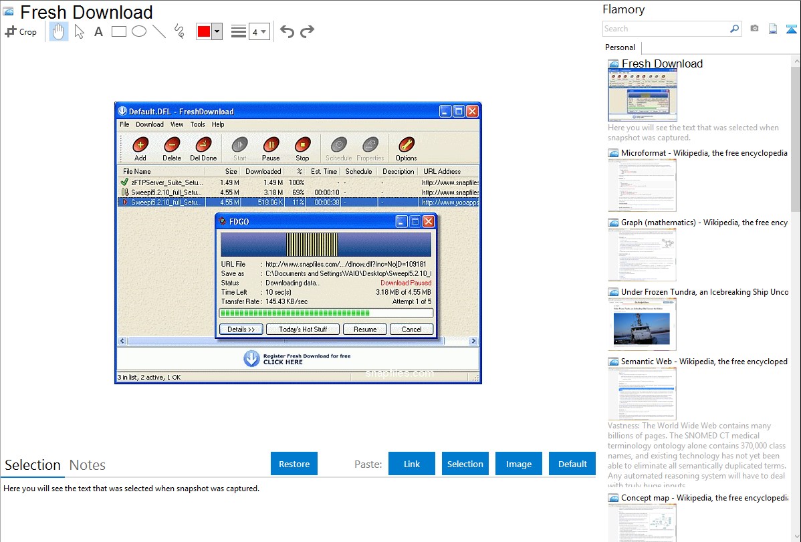Image resolution: width=801 pixels, height=542 pixels.
Task: Click the Paste Selection button
Action: (x=465, y=464)
